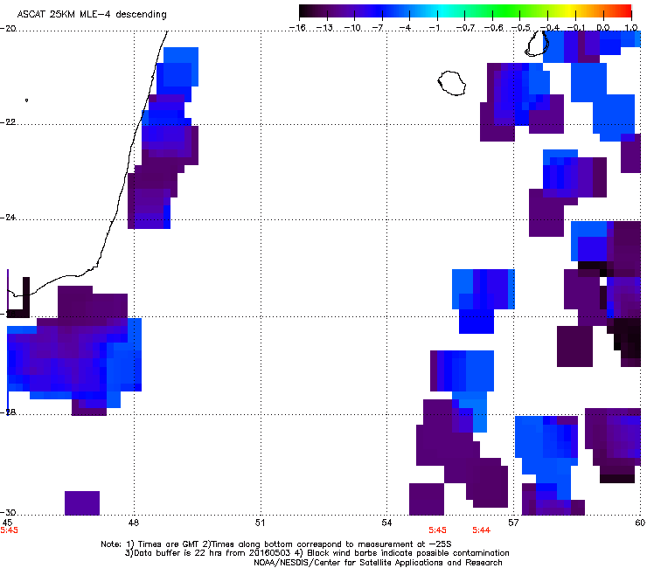Click the colorbar label -10
The image size is (647, 568).
tap(352, 28)
